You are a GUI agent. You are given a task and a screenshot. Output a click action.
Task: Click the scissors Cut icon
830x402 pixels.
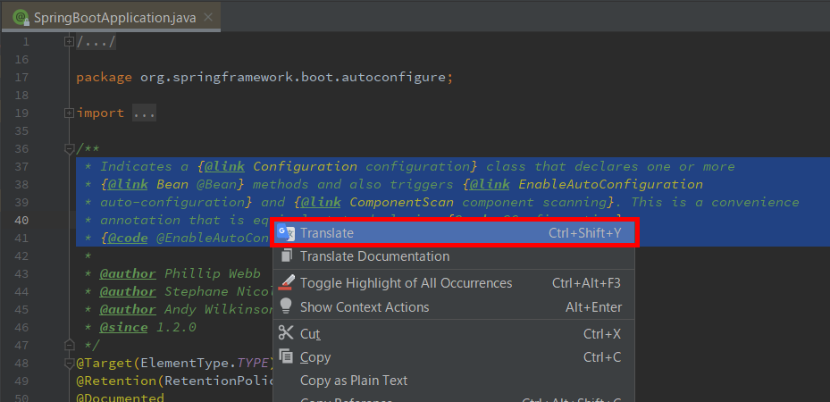[286, 333]
